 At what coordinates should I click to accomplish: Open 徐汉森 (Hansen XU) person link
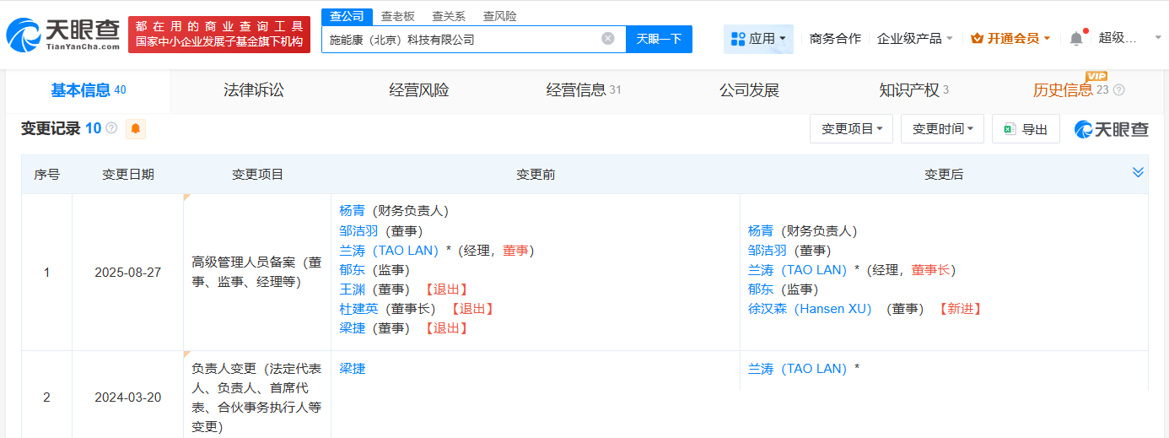tap(809, 309)
